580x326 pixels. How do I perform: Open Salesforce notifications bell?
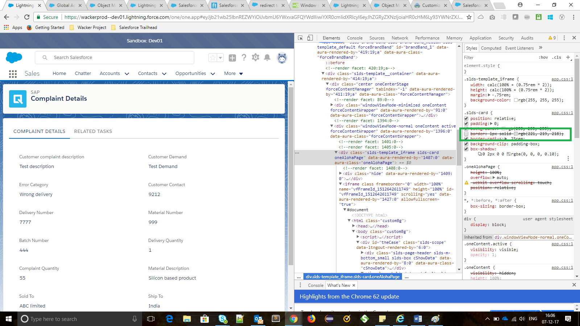(267, 58)
